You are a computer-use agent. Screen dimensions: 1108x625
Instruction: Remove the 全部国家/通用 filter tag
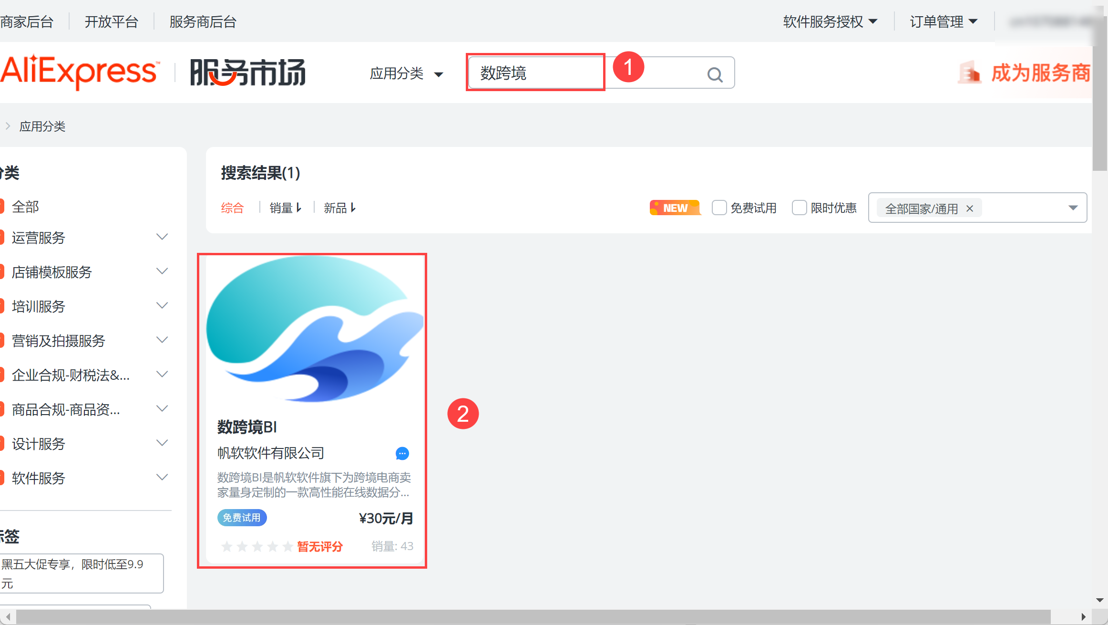970,208
